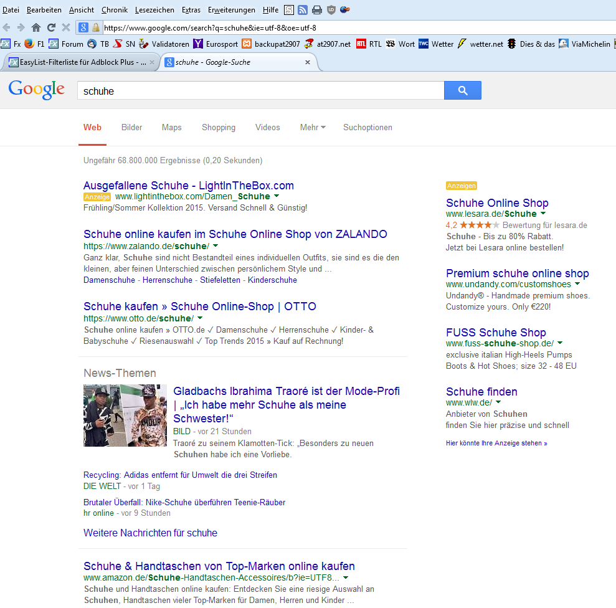The image size is (616, 608).
Task: Select the Videos search tab
Action: click(268, 127)
